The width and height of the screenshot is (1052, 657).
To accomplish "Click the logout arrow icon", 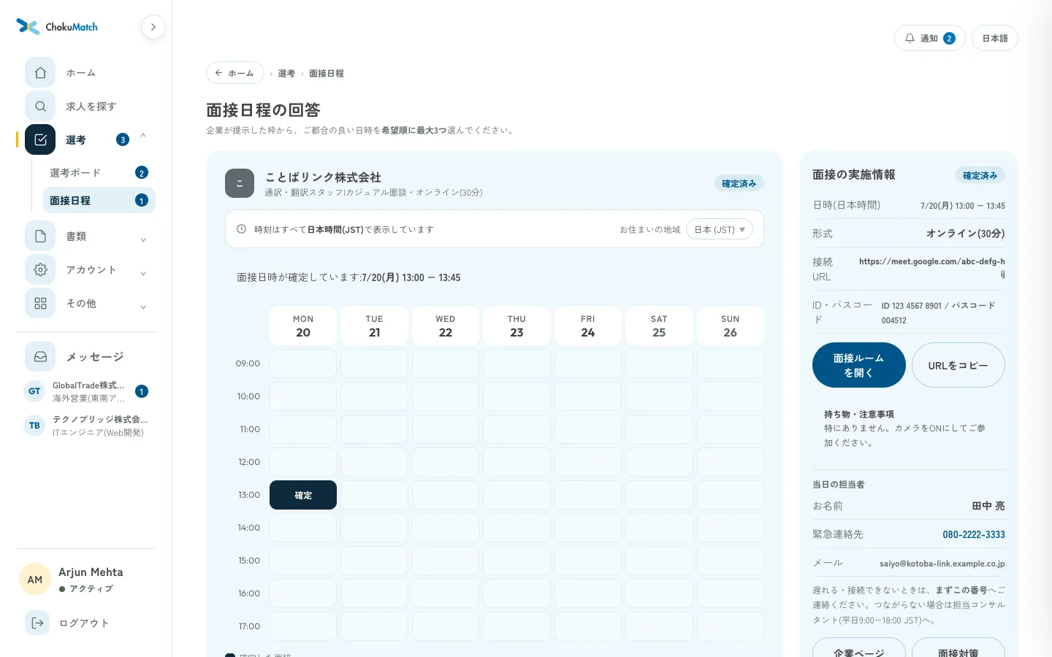I will pyautogui.click(x=37, y=623).
